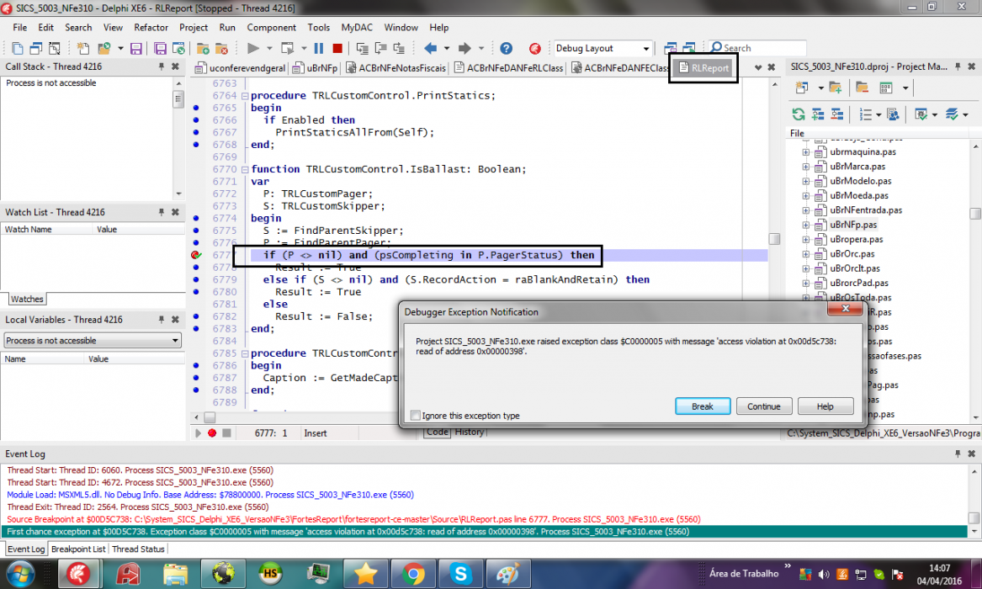The height and width of the screenshot is (589, 982).
Task: Click the purple Save icon
Action: 136,48
